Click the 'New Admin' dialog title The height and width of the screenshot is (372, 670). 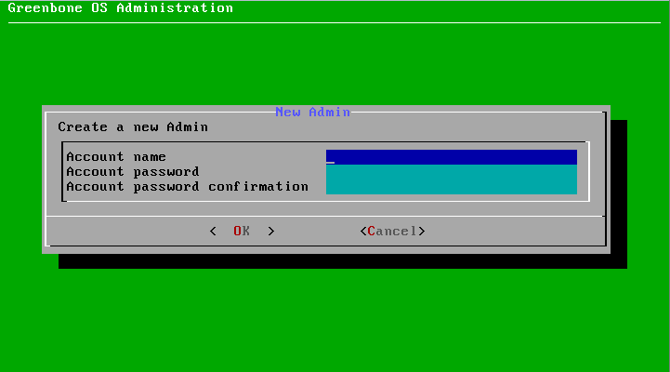tap(313, 112)
